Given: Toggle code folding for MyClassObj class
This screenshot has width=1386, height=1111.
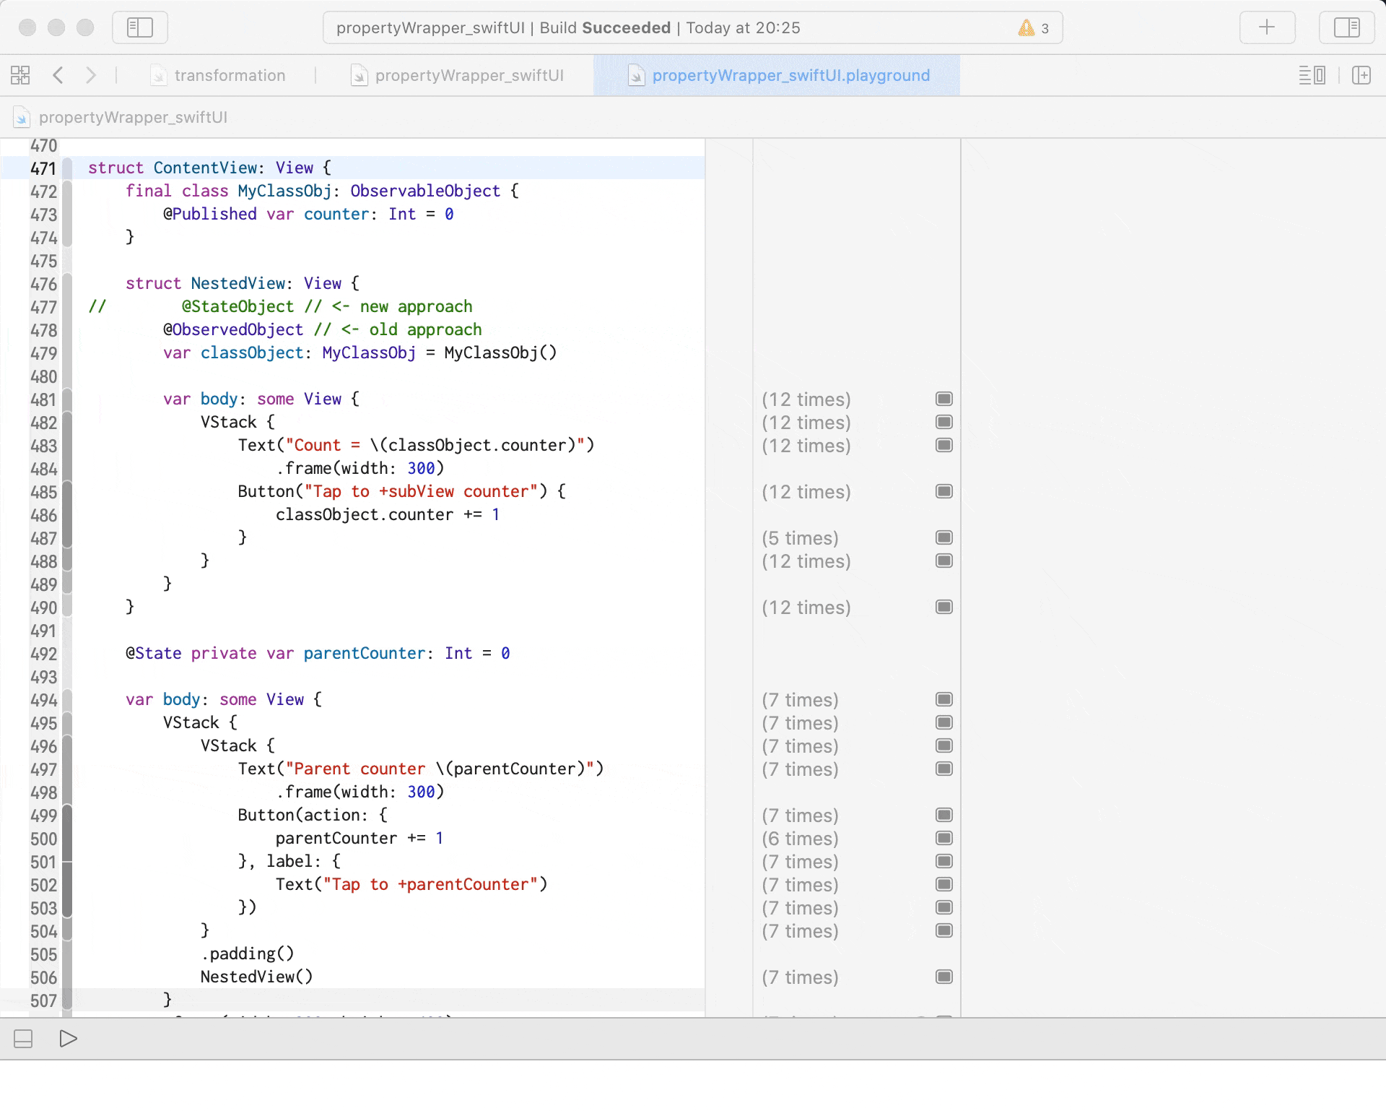Looking at the screenshot, I should click(x=70, y=191).
